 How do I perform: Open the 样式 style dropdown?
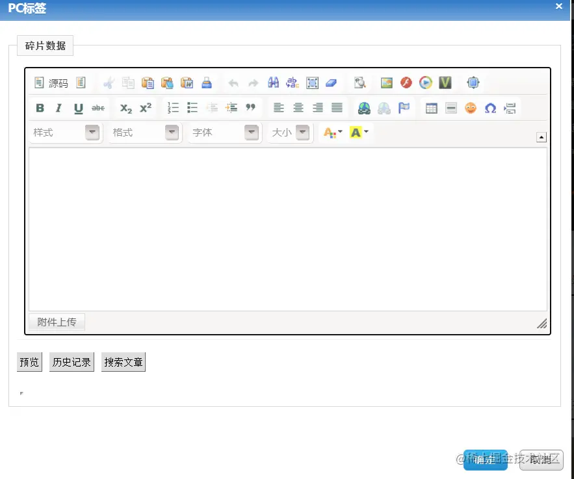pos(66,133)
